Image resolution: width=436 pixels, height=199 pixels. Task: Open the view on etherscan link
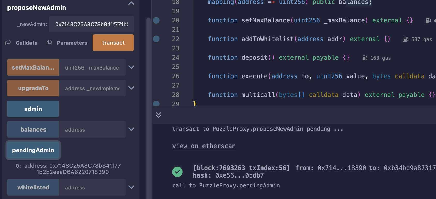pyautogui.click(x=204, y=146)
